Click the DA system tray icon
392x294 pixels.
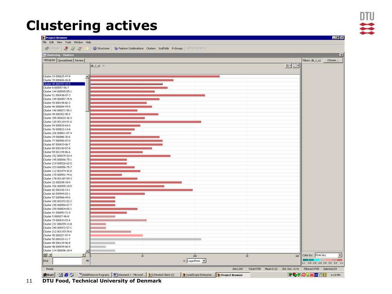316,275
